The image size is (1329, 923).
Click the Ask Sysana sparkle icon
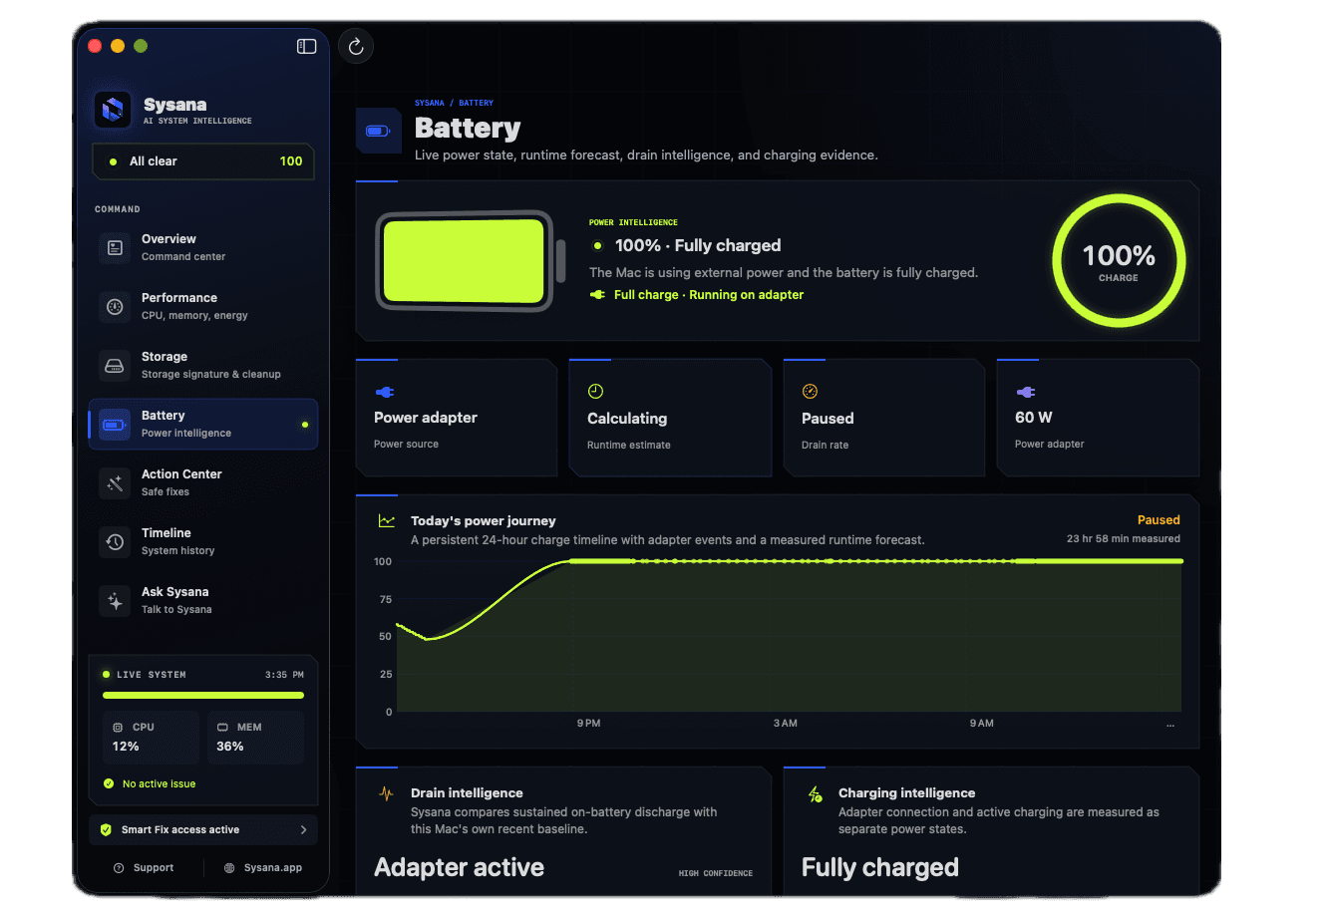click(x=115, y=601)
